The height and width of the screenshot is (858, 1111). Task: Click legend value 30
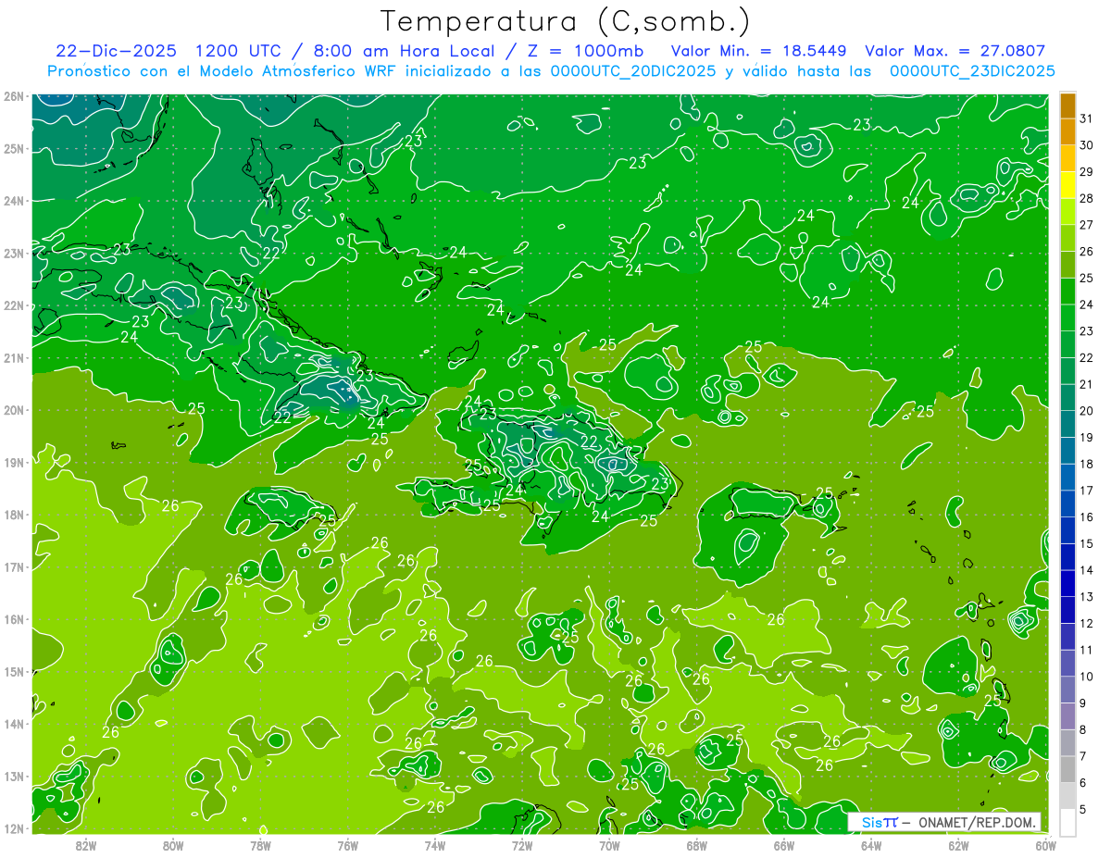coord(1087,145)
